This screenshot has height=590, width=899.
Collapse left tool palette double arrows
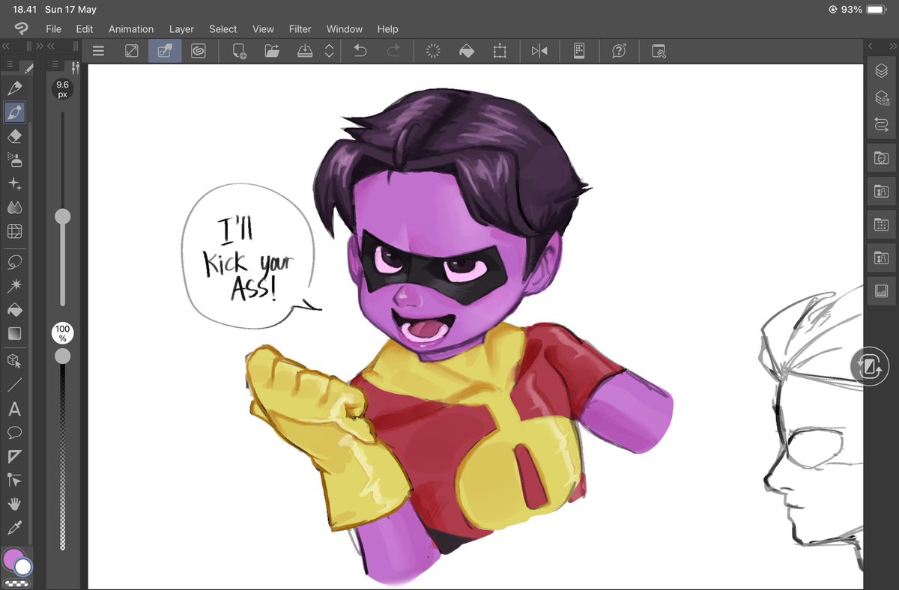click(6, 46)
